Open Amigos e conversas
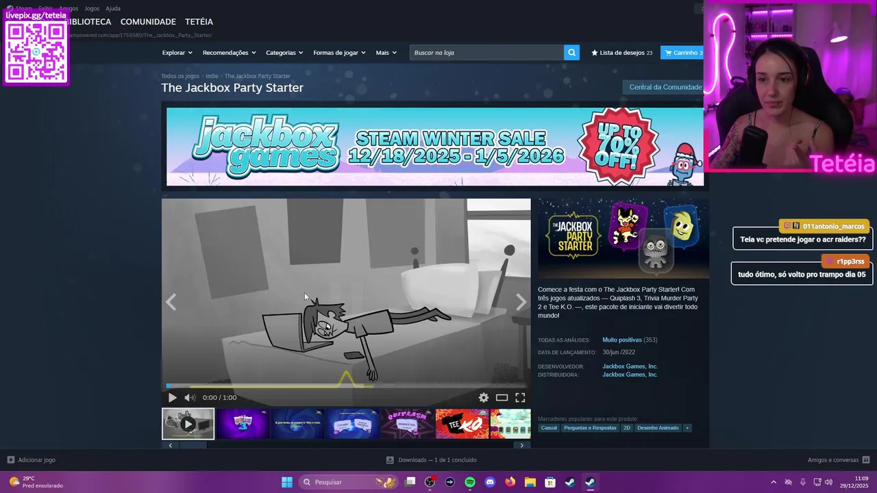The width and height of the screenshot is (877, 493). (x=839, y=460)
